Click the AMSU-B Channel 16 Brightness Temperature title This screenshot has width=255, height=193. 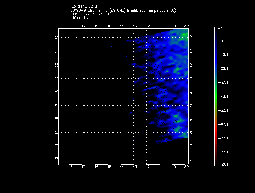[x=123, y=11]
